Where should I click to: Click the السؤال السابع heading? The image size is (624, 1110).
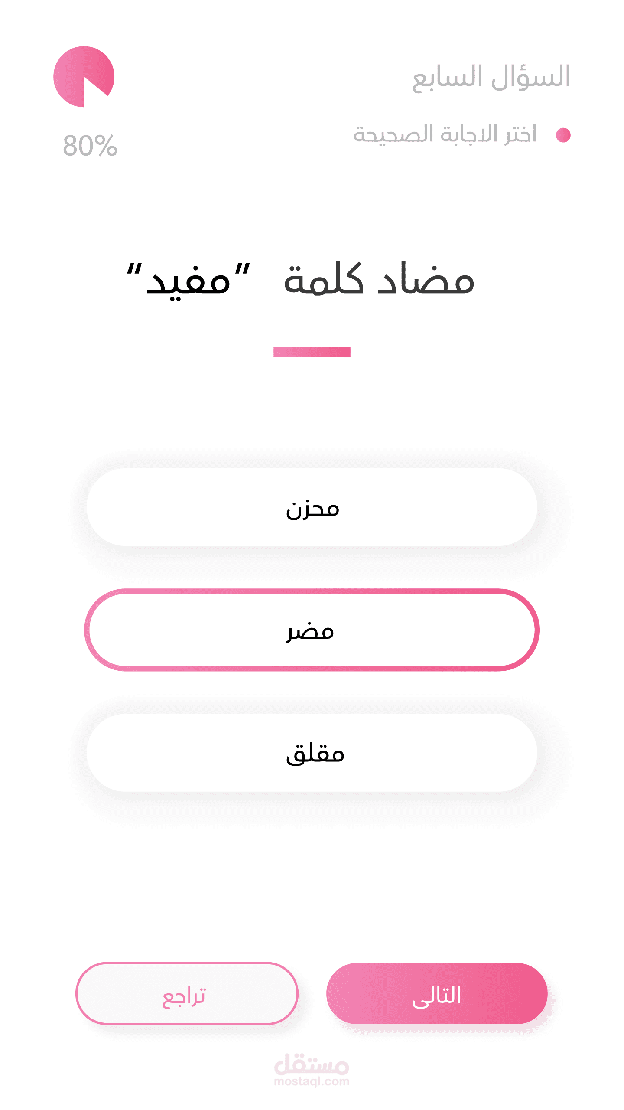click(491, 77)
